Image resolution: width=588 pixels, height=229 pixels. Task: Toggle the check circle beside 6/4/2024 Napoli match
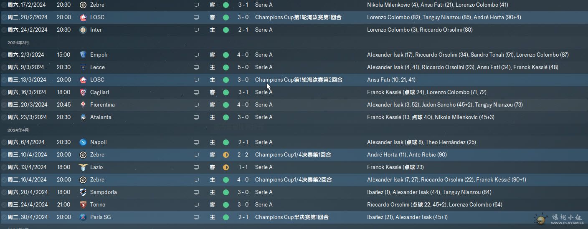4,142
